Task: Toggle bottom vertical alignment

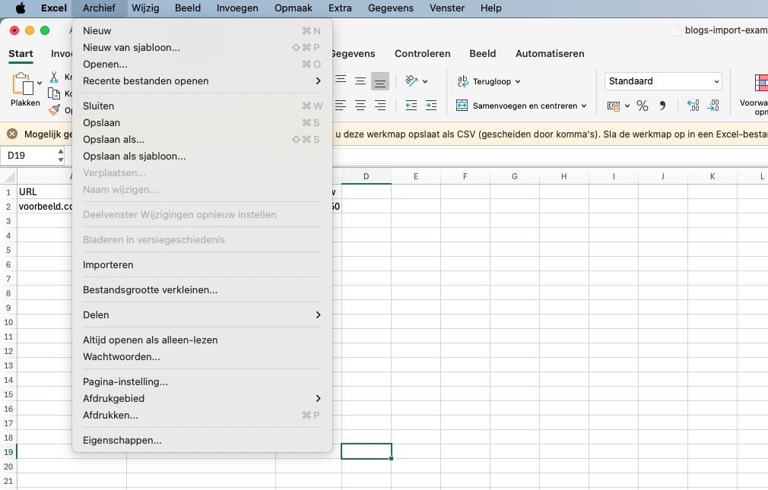Action: coord(380,81)
